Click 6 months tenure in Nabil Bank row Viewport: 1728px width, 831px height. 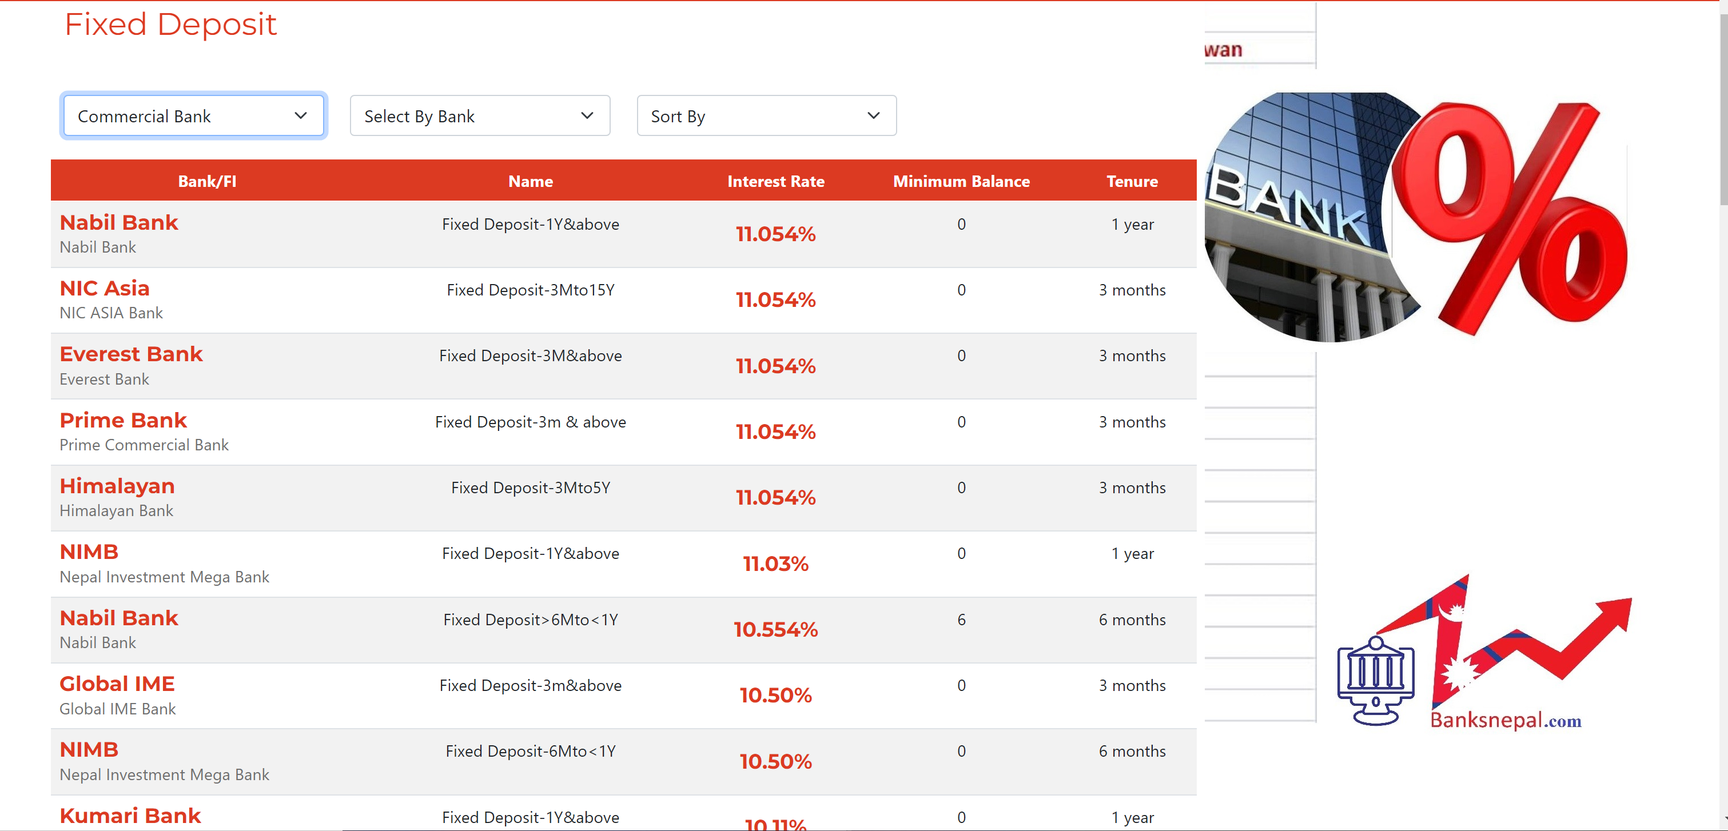[1132, 620]
